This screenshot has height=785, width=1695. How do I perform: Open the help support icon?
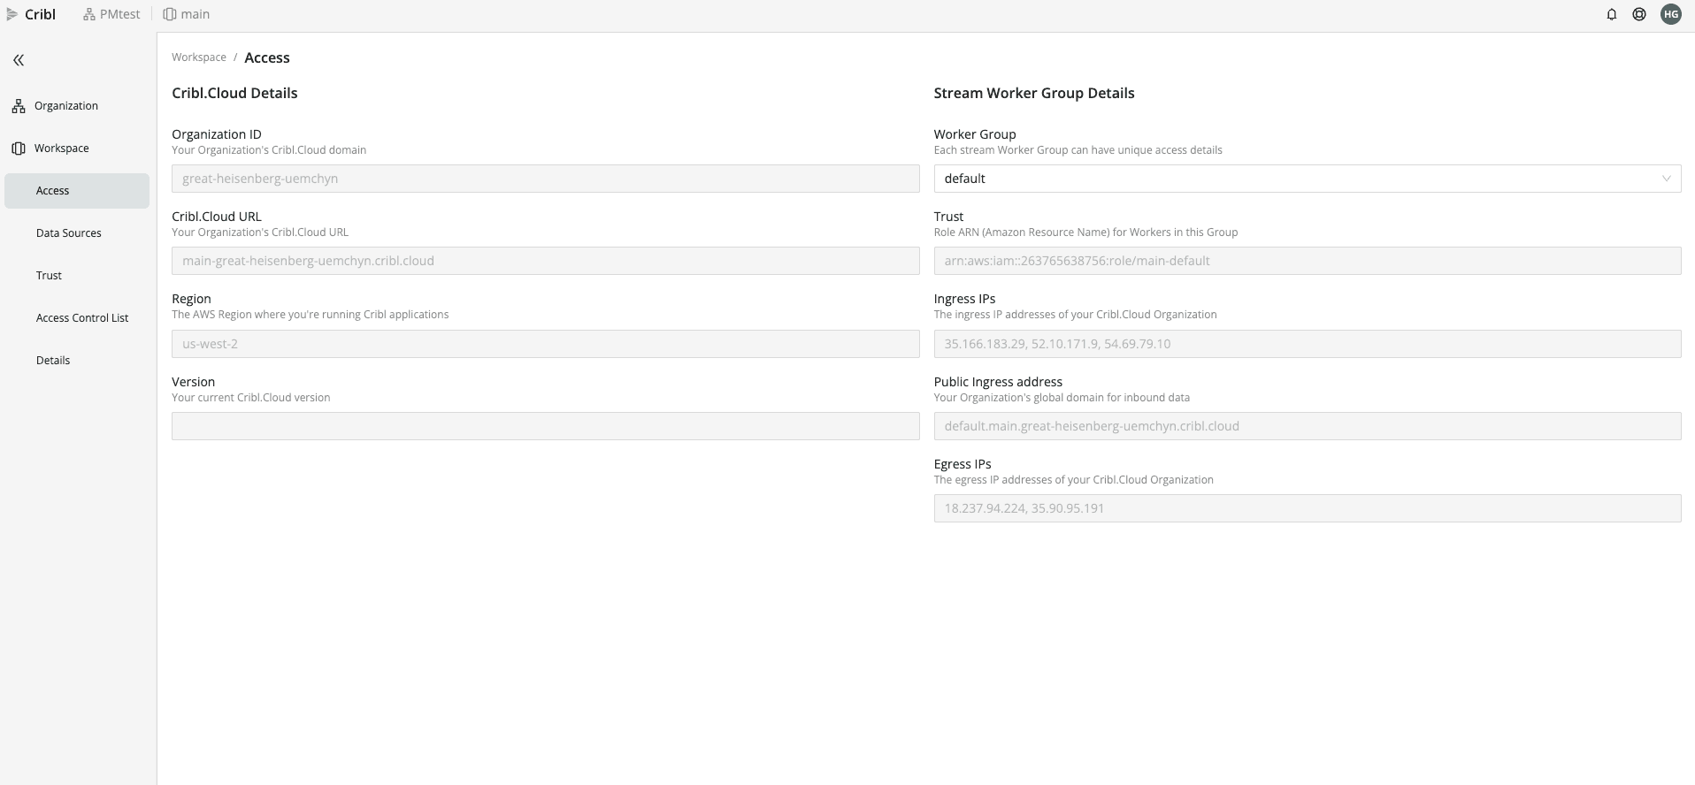pos(1639,14)
